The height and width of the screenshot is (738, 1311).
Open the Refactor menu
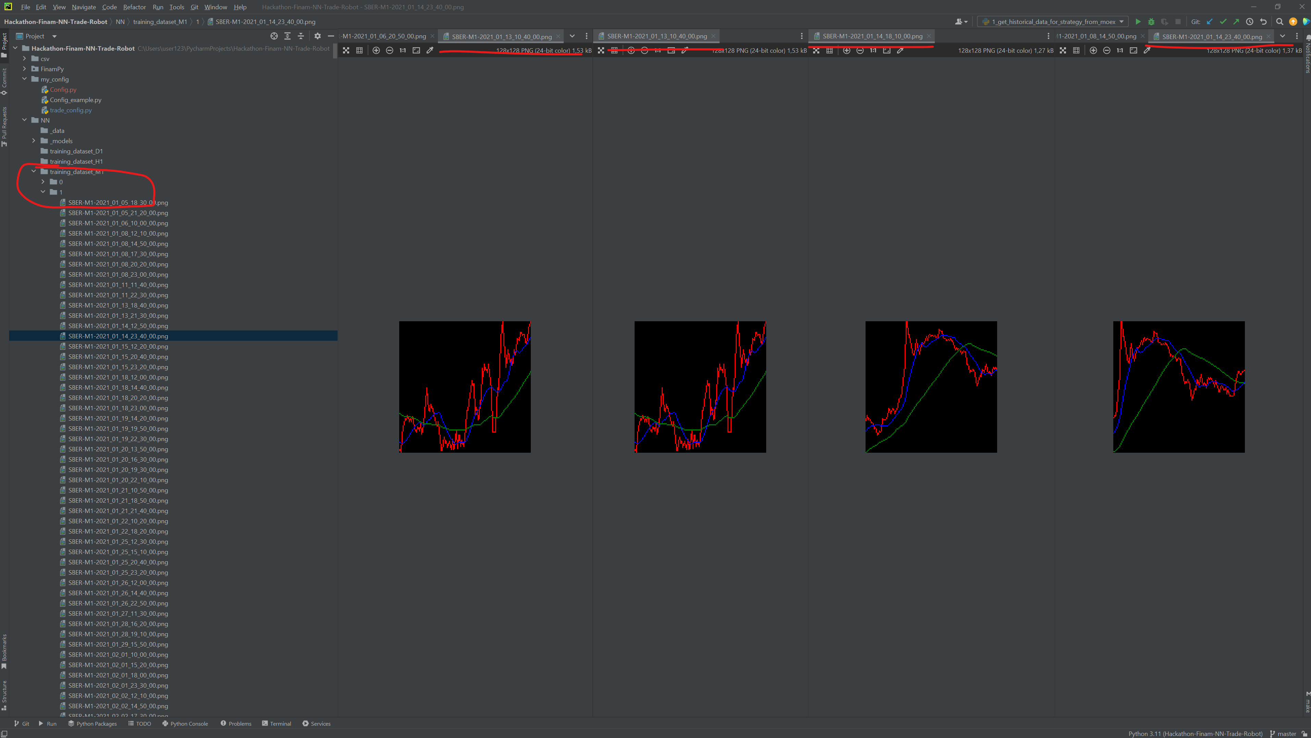[134, 7]
